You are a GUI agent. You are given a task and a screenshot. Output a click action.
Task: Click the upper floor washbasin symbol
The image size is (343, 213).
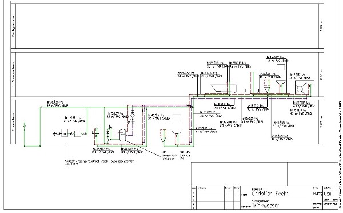coord(281,83)
